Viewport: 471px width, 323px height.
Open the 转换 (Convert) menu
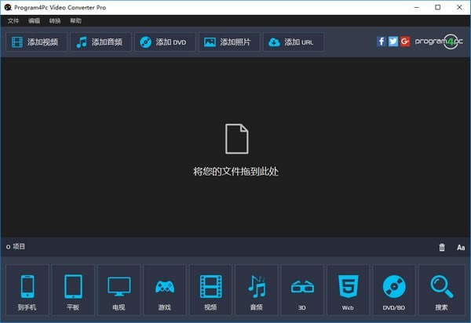(54, 21)
